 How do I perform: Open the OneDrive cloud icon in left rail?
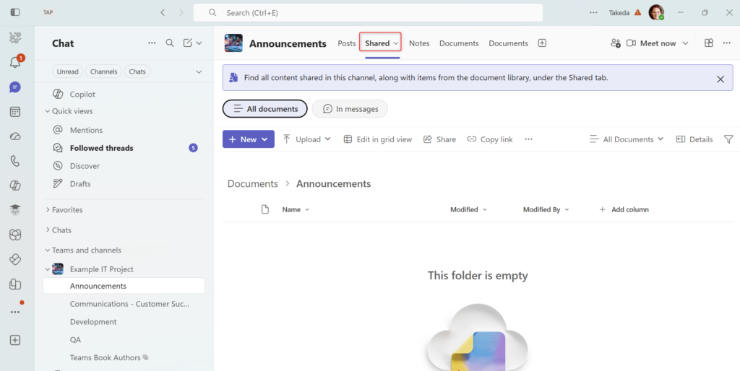tap(15, 136)
